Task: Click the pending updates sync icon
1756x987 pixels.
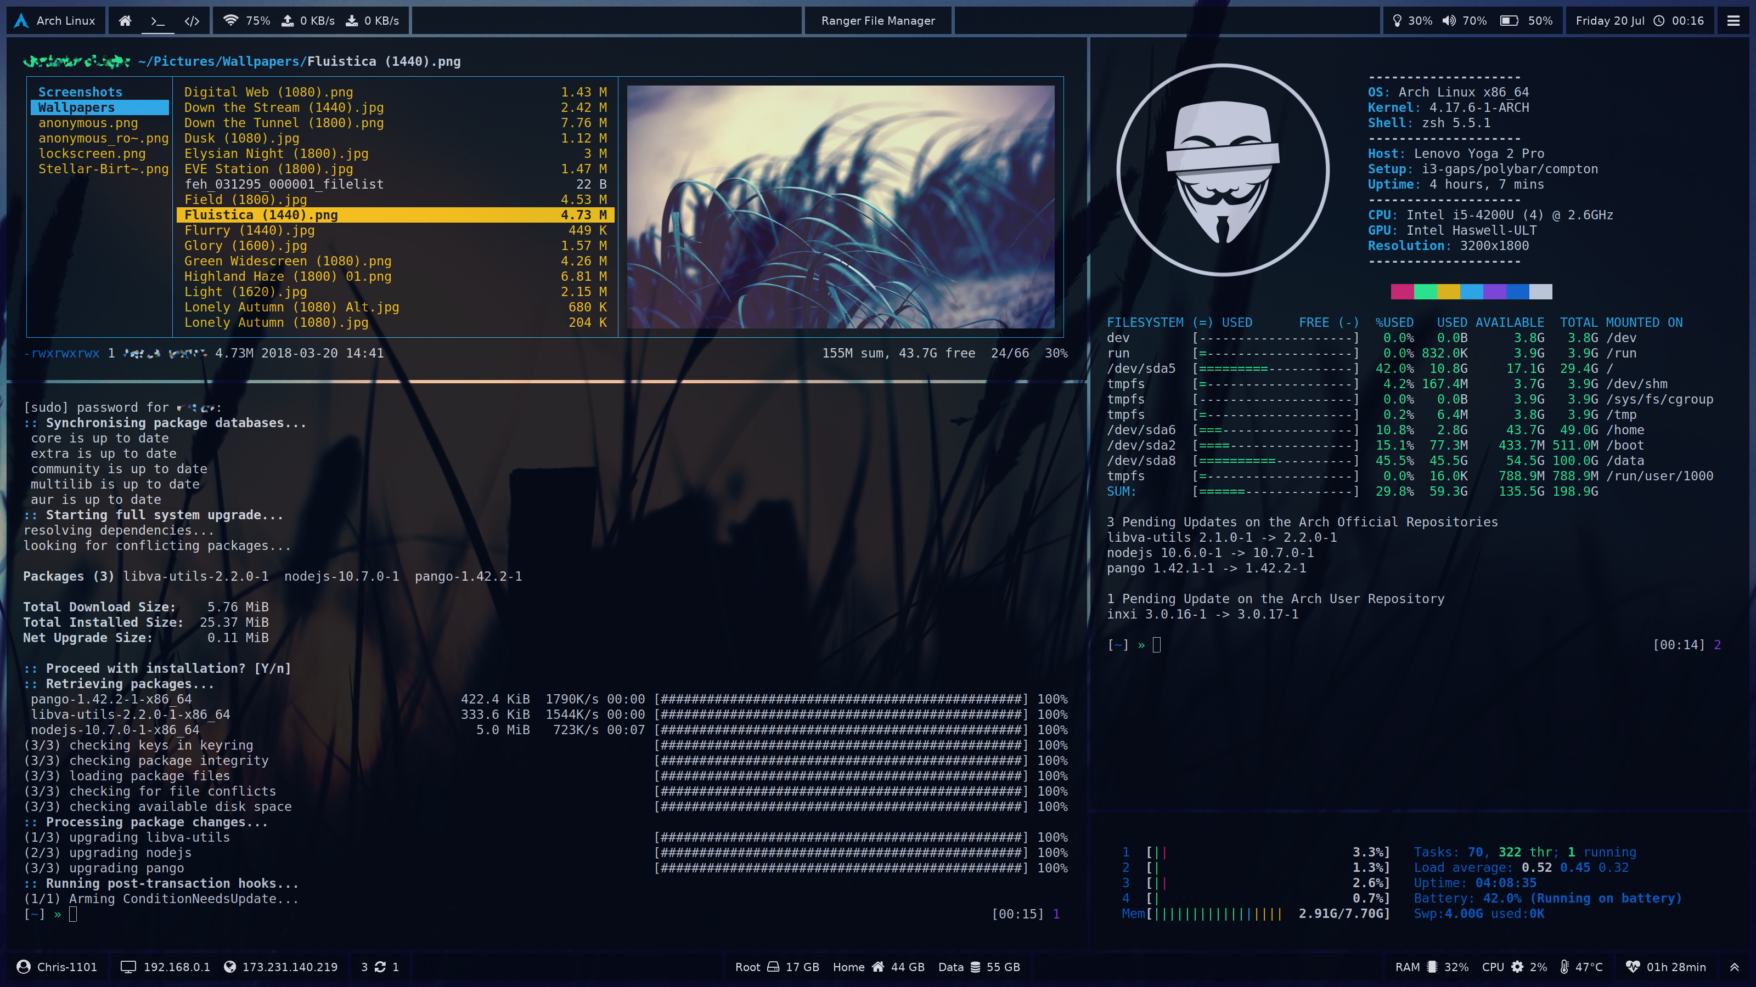Action: point(380,967)
